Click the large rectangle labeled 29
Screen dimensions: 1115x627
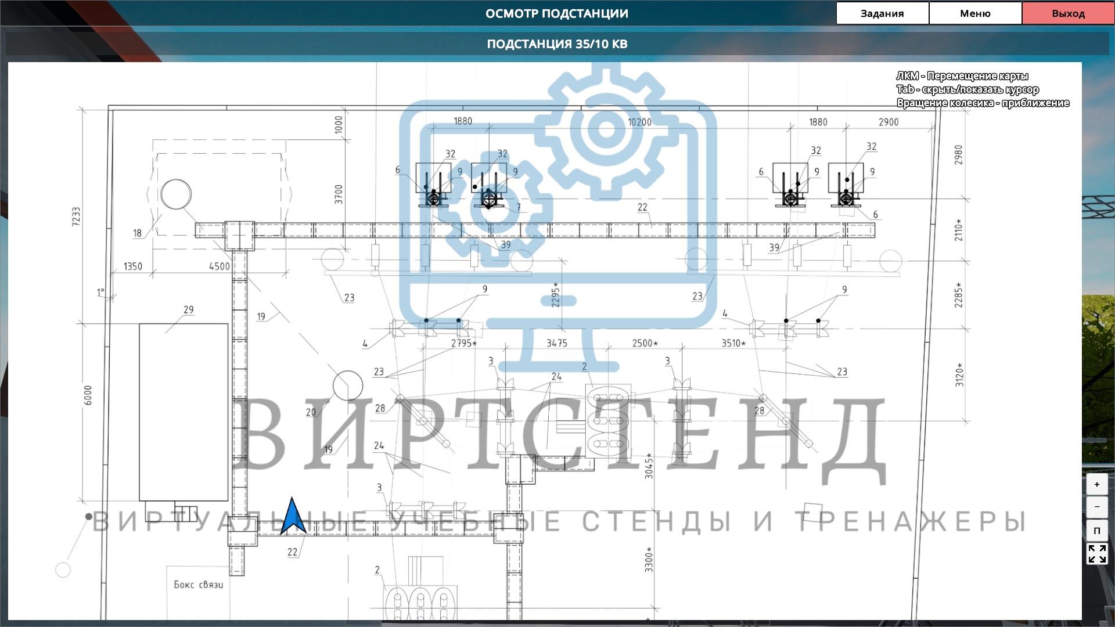click(183, 412)
